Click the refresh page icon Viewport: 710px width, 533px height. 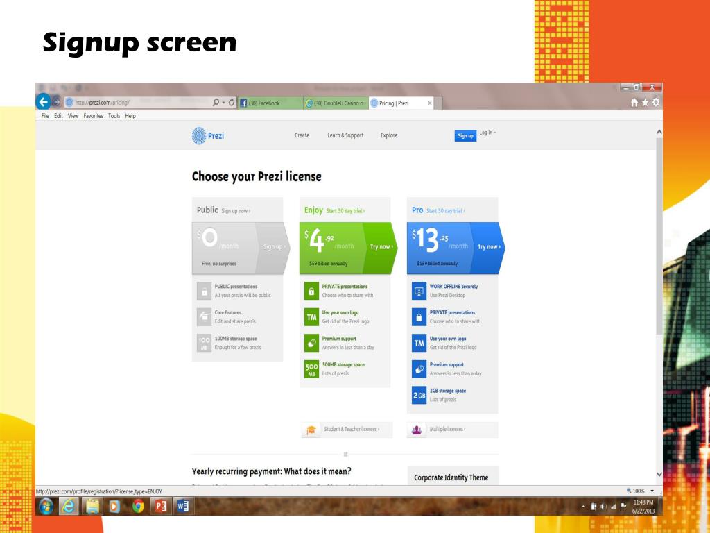coord(232,103)
